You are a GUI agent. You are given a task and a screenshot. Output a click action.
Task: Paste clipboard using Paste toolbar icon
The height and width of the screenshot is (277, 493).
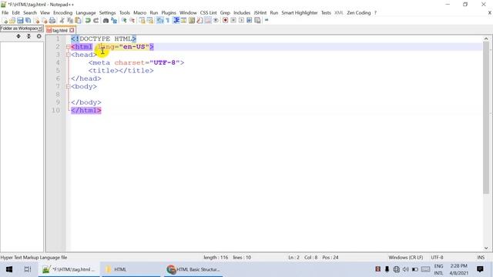pos(78,21)
